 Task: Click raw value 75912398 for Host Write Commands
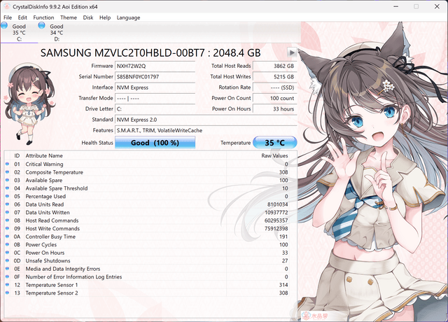click(x=276, y=229)
